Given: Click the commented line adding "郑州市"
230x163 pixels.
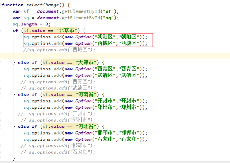Looking at the screenshot, I should [58, 120].
